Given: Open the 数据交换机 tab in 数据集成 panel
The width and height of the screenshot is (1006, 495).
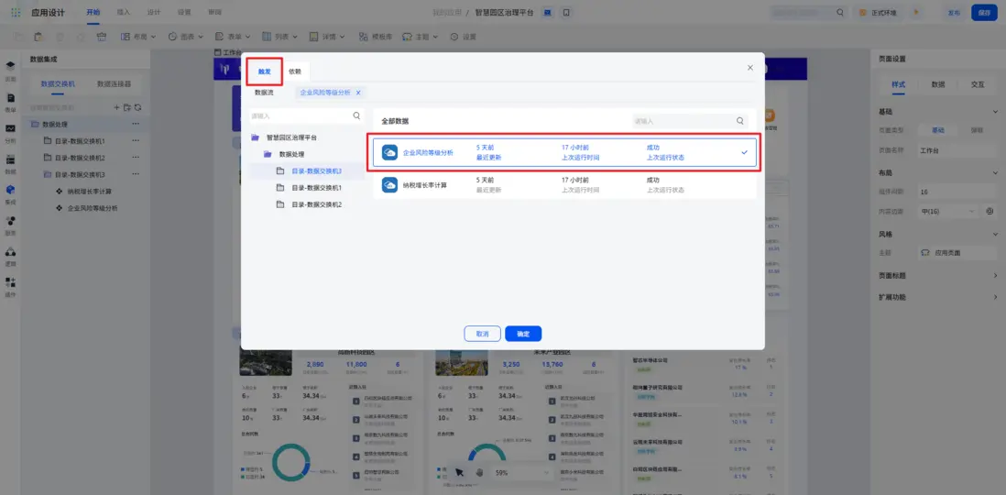Looking at the screenshot, I should pos(58,83).
